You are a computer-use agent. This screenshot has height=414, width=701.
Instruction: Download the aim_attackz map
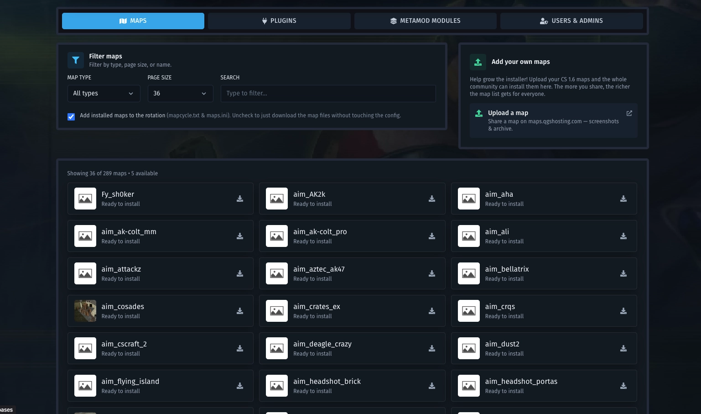[x=240, y=273]
